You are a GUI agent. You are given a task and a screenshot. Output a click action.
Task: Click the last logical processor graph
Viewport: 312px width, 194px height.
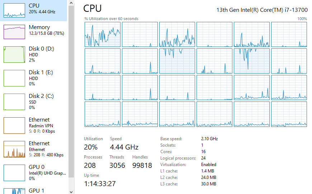(289, 114)
